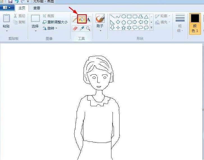Image resolution: width=204 pixels, height=160 pixels.
Task: Click Resize (重新调整大小)
Action: tap(55, 22)
